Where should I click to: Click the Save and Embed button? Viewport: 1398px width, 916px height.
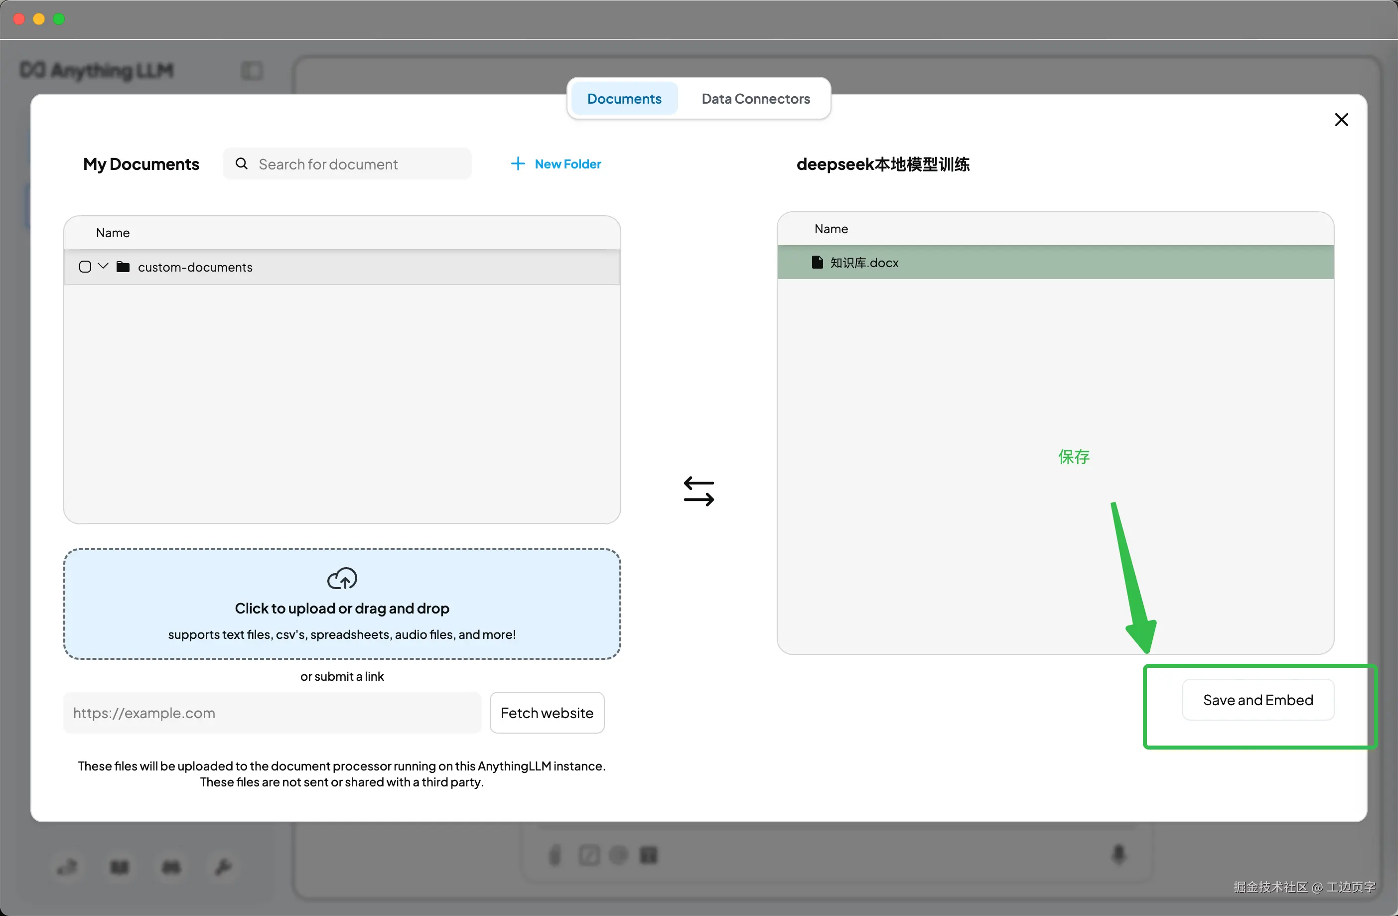pos(1258,700)
